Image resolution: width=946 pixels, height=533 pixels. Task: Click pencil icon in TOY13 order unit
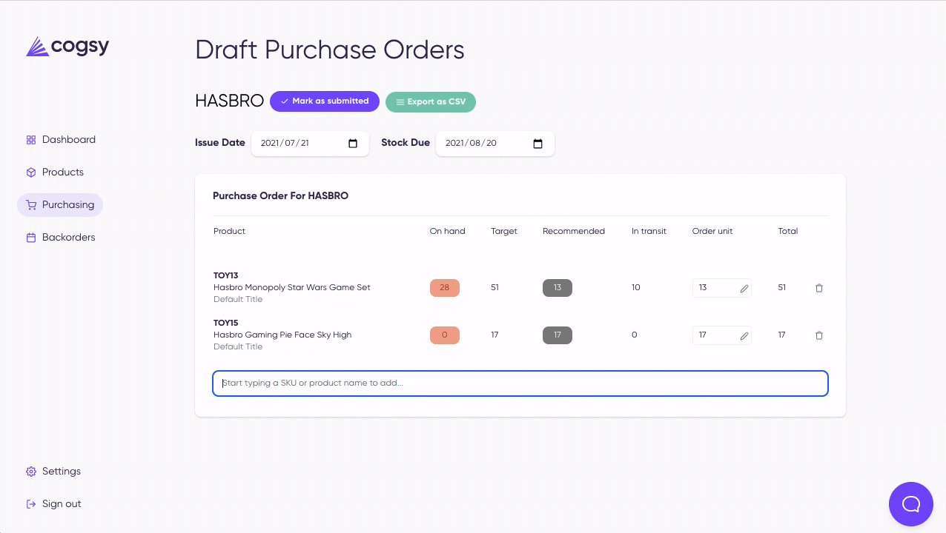click(x=744, y=289)
